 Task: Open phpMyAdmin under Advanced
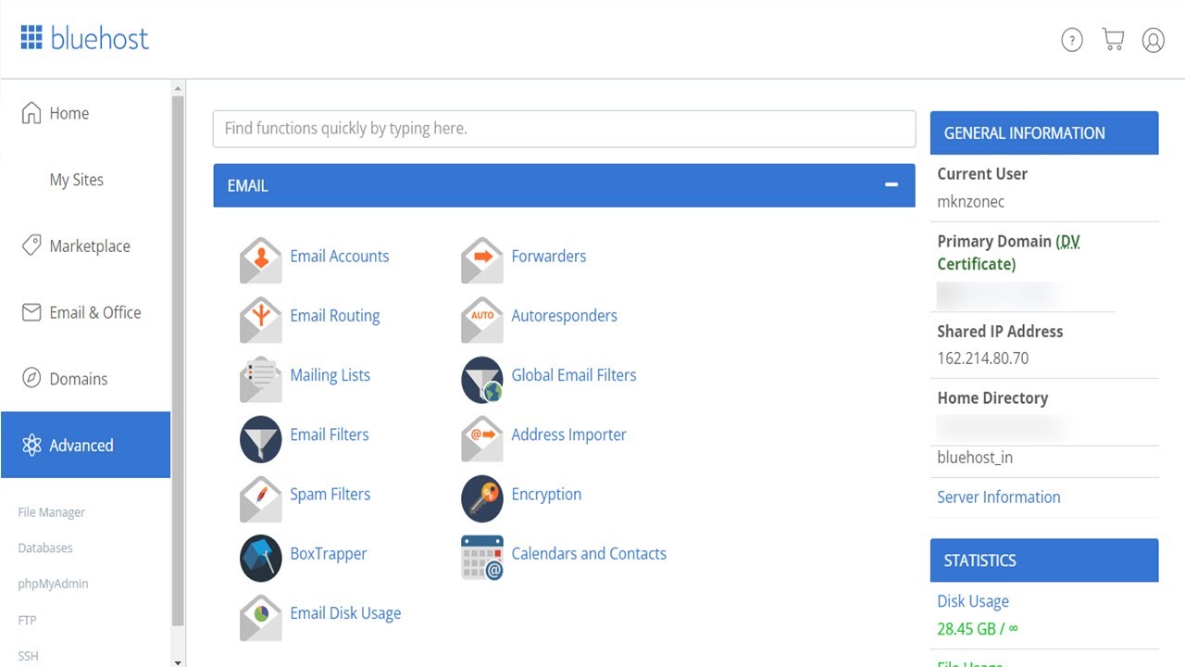[54, 584]
